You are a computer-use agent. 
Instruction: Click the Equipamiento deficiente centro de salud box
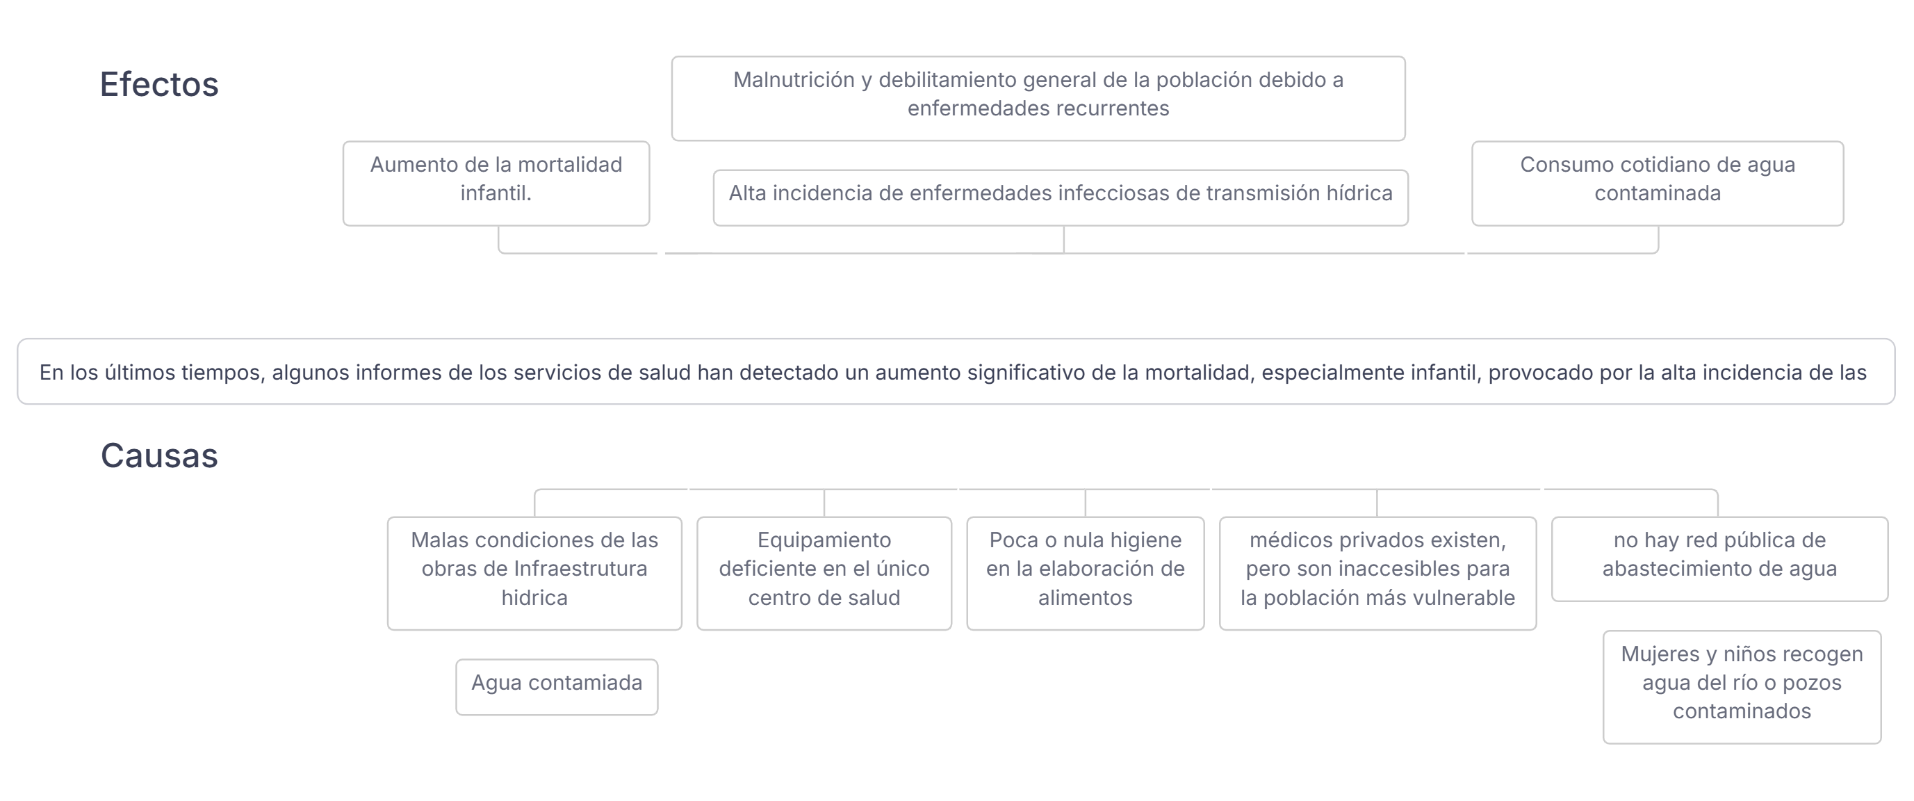[x=824, y=573]
